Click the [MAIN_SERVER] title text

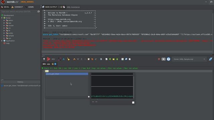click(27, 2)
